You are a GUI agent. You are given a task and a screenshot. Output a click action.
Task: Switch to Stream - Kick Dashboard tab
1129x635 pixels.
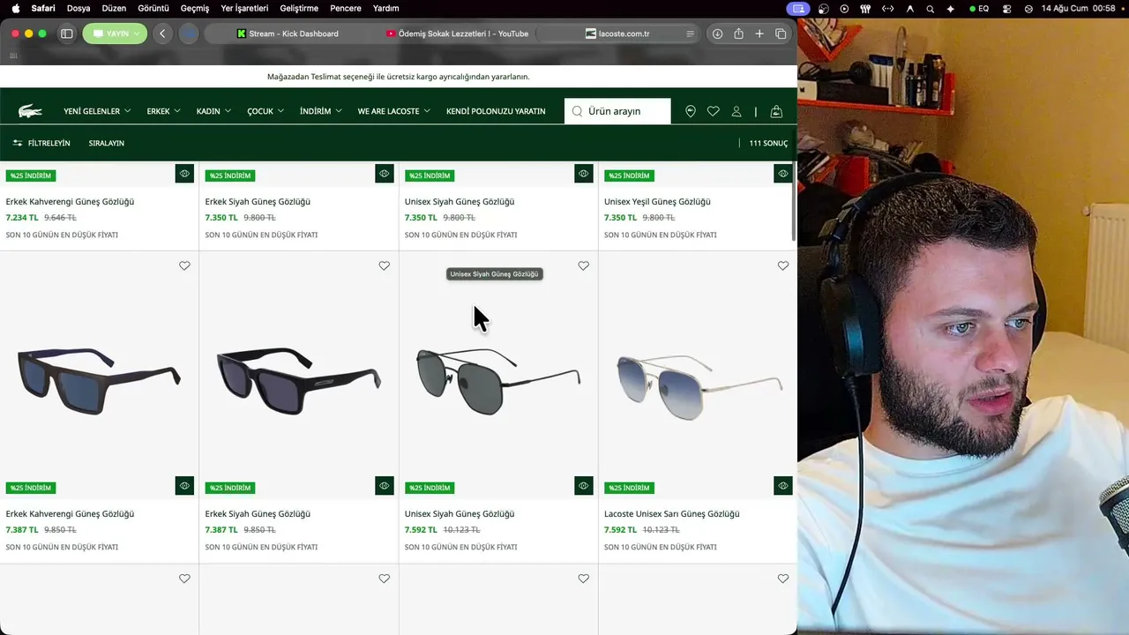[x=288, y=34]
